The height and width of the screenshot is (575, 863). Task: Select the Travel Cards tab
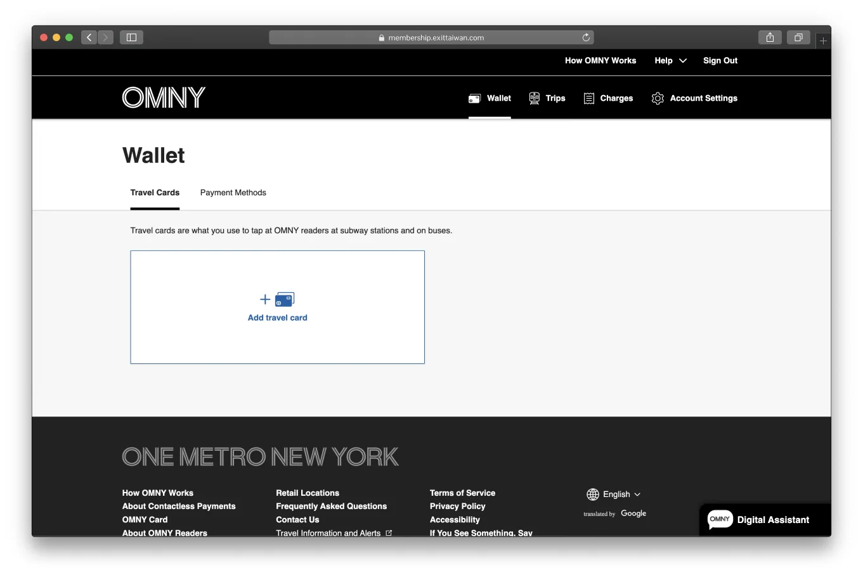click(155, 193)
